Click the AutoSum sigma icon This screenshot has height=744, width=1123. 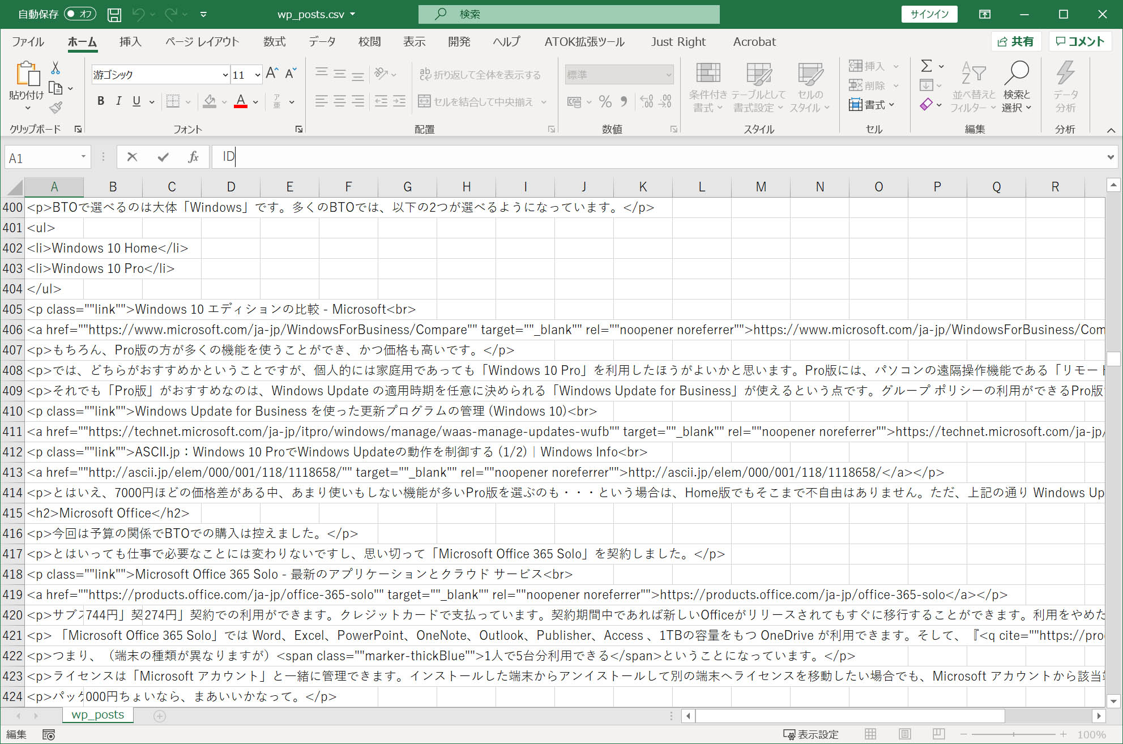coord(926,66)
